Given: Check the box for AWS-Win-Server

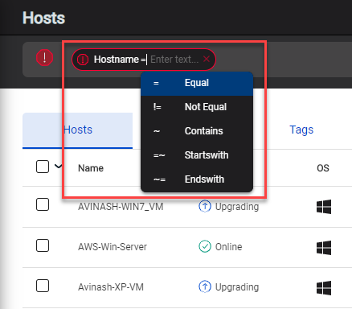Looking at the screenshot, I should coord(43,245).
